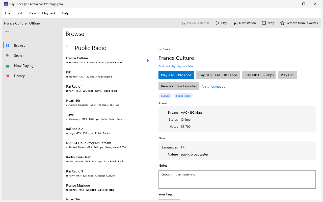This screenshot has height=202, width=323.
Task: Open the View menu
Action: click(32, 13)
